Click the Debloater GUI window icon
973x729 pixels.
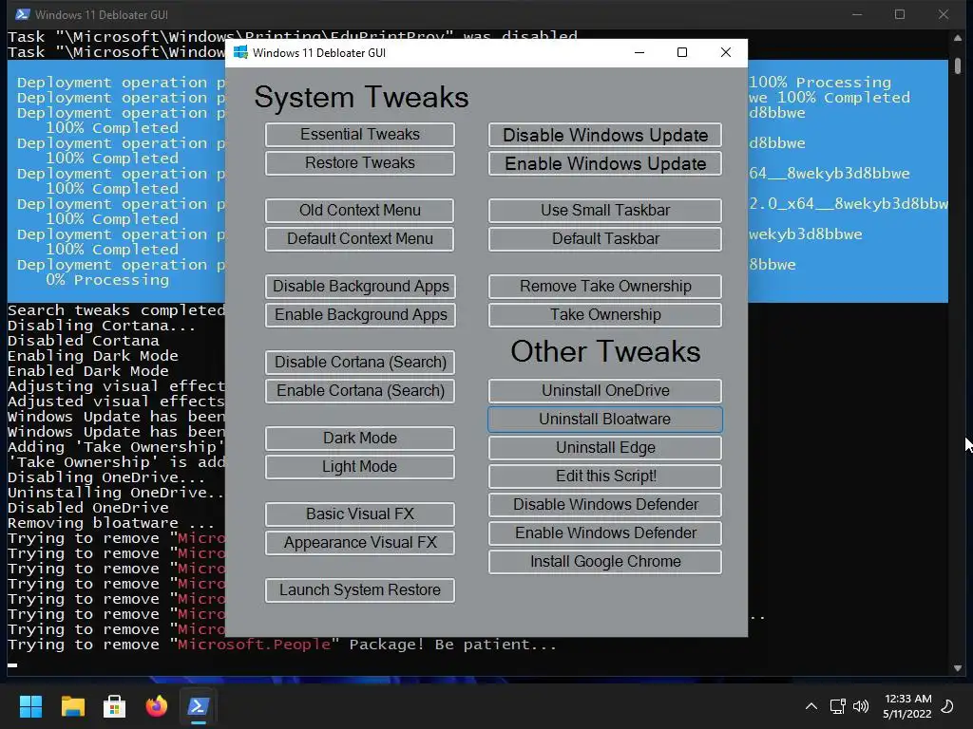[240, 53]
